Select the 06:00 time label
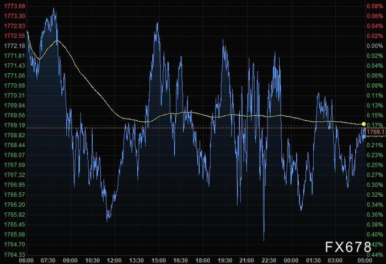This screenshot has height=264, width=386. [x=26, y=261]
